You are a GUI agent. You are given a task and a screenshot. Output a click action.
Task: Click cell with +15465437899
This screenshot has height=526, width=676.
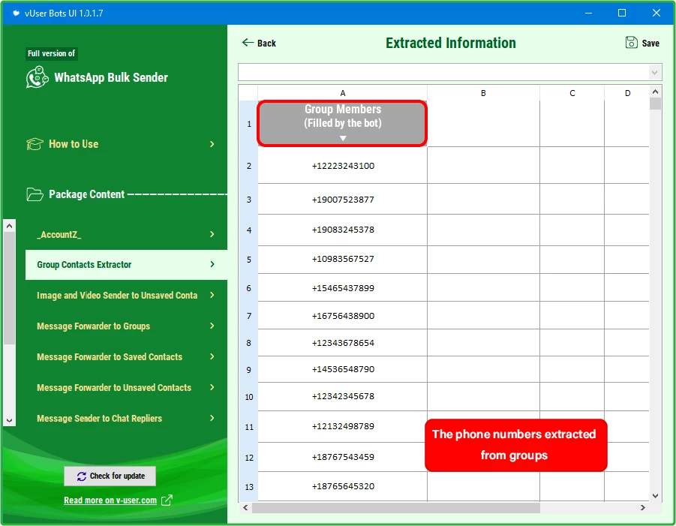tap(342, 287)
